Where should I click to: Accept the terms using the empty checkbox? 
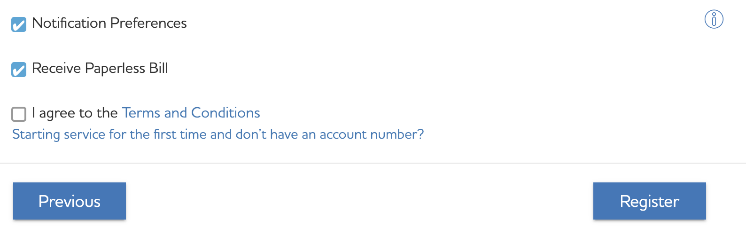19,114
